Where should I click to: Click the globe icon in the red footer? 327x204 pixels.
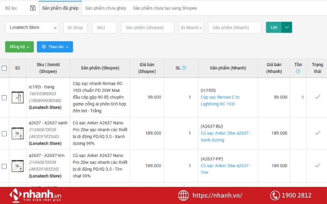point(183,195)
